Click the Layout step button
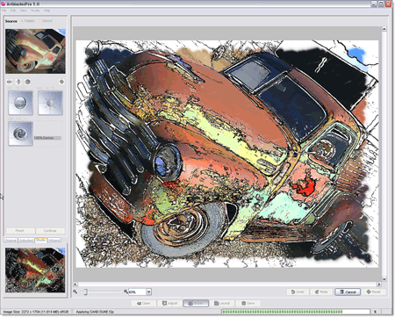Image resolution: width=395 pixels, height=317 pixels. pyautogui.click(x=222, y=303)
